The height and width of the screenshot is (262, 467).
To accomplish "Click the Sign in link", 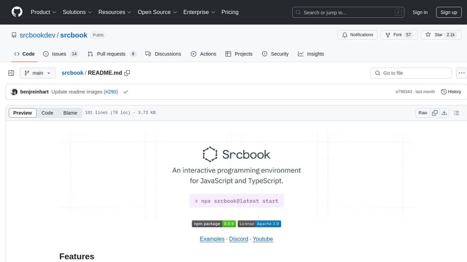I will (x=420, y=12).
